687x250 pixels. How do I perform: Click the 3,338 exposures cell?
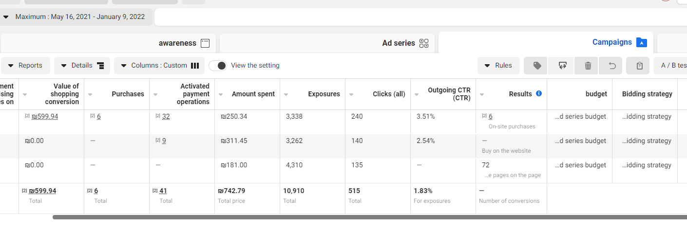pyautogui.click(x=294, y=117)
